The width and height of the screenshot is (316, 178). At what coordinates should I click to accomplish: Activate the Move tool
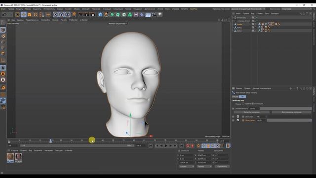(24, 14)
